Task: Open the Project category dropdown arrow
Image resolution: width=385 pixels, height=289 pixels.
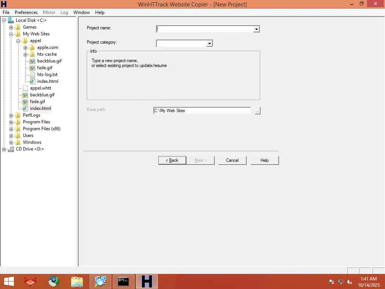Action: [x=209, y=44]
